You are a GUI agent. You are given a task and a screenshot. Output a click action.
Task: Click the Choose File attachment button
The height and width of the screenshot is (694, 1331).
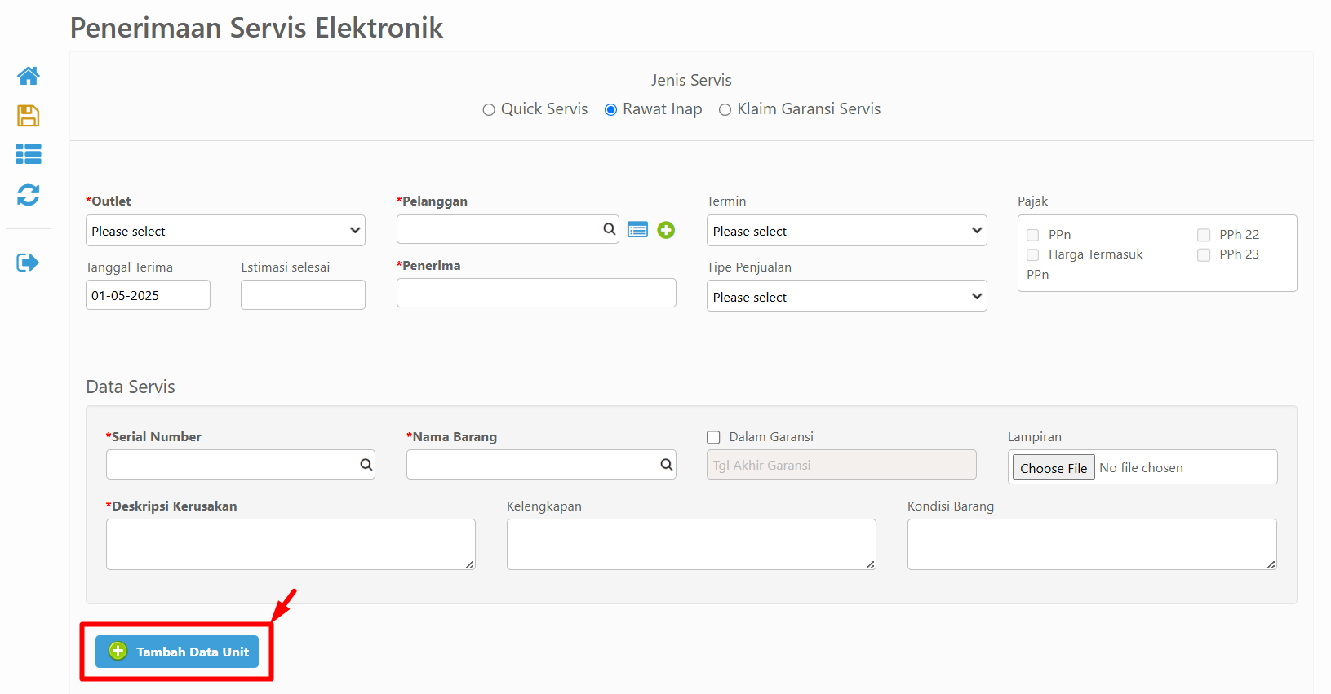coord(1054,468)
